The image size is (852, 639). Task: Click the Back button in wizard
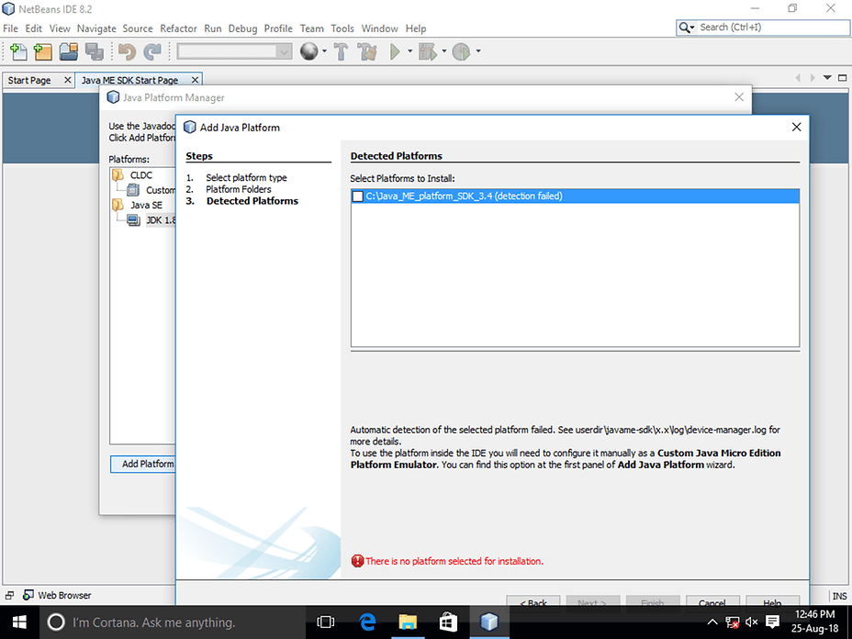click(533, 602)
